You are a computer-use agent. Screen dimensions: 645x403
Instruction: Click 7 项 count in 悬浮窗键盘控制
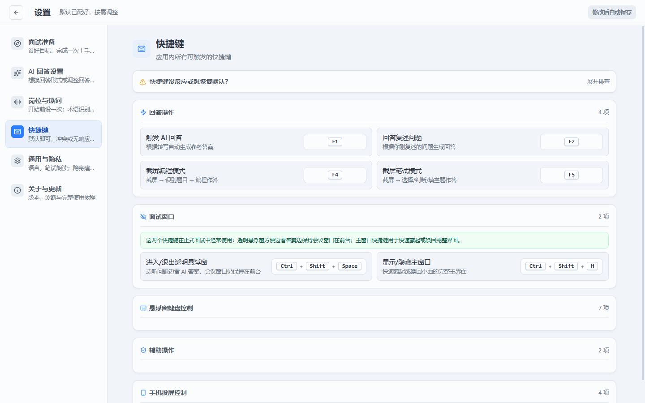pyautogui.click(x=603, y=308)
